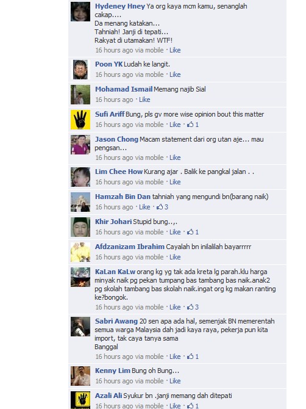Open Hydeney Hney's profile picture

[x=80, y=12]
